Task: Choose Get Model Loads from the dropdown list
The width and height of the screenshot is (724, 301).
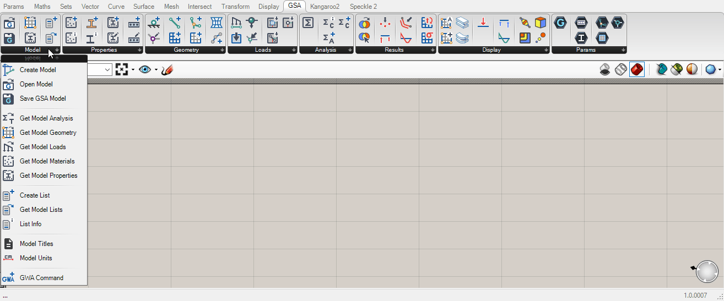Action: click(x=42, y=147)
